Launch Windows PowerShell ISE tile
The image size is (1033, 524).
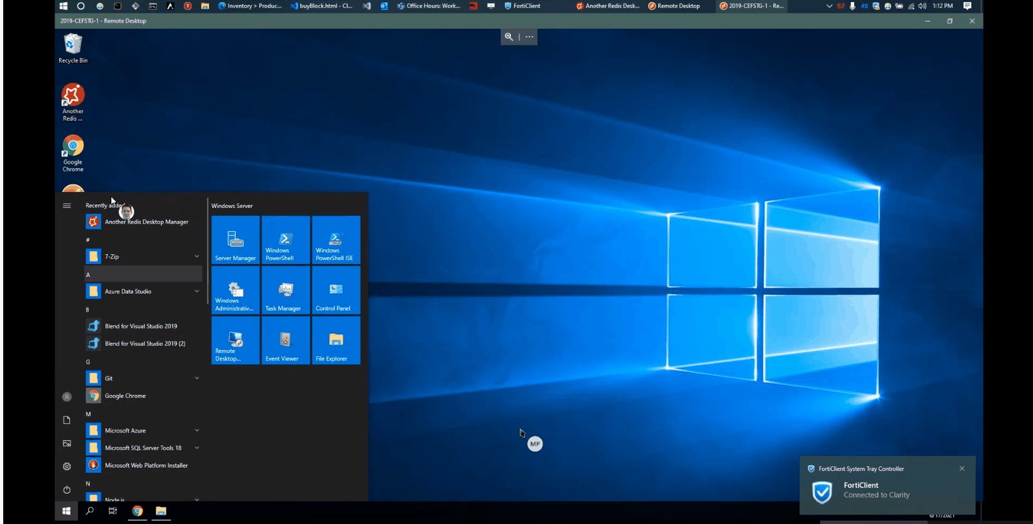pos(336,240)
